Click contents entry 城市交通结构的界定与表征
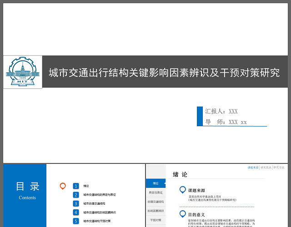The height and width of the screenshot is (227, 291). click(100, 195)
